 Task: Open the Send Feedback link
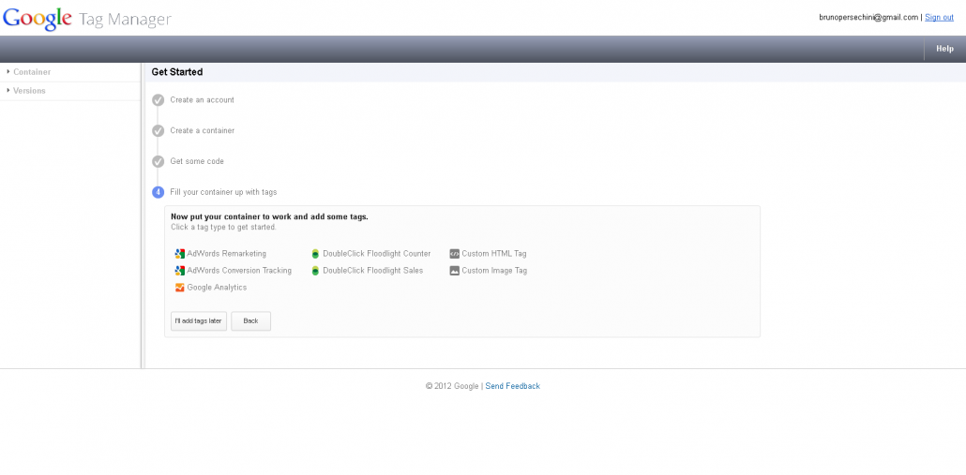(x=512, y=386)
